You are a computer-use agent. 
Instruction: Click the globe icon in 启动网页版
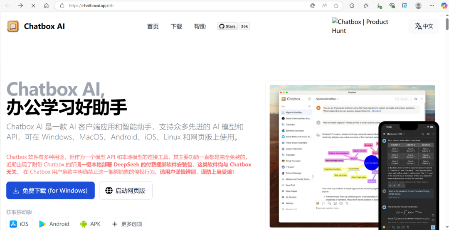pyautogui.click(x=109, y=191)
